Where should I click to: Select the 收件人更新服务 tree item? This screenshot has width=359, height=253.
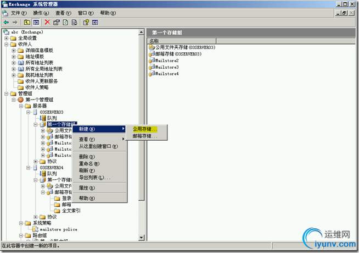(x=41, y=81)
